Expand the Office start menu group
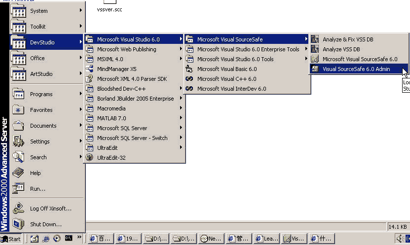 point(47,58)
